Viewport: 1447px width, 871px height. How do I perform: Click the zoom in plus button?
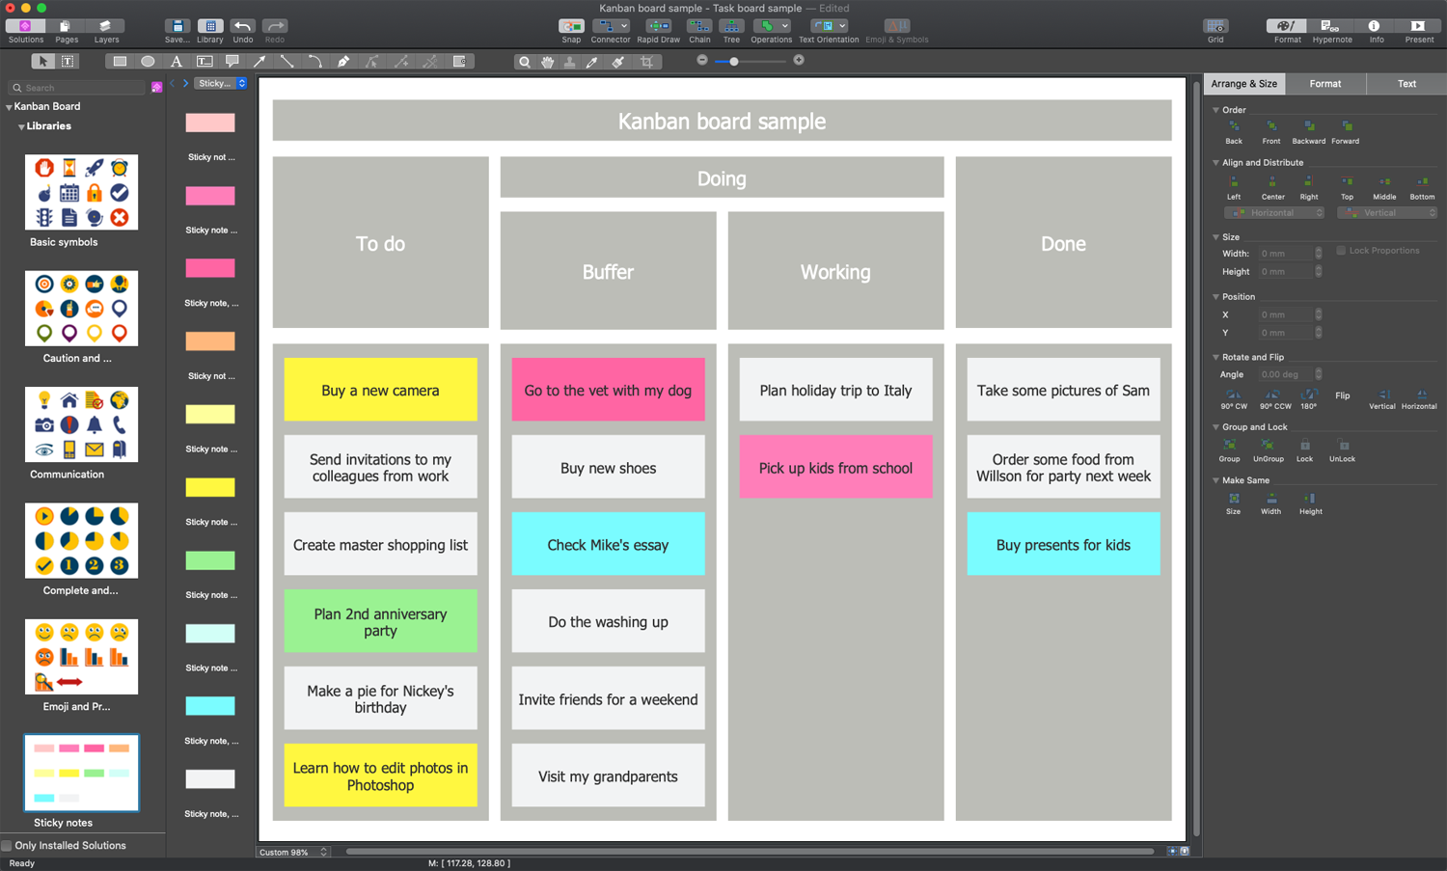799,60
